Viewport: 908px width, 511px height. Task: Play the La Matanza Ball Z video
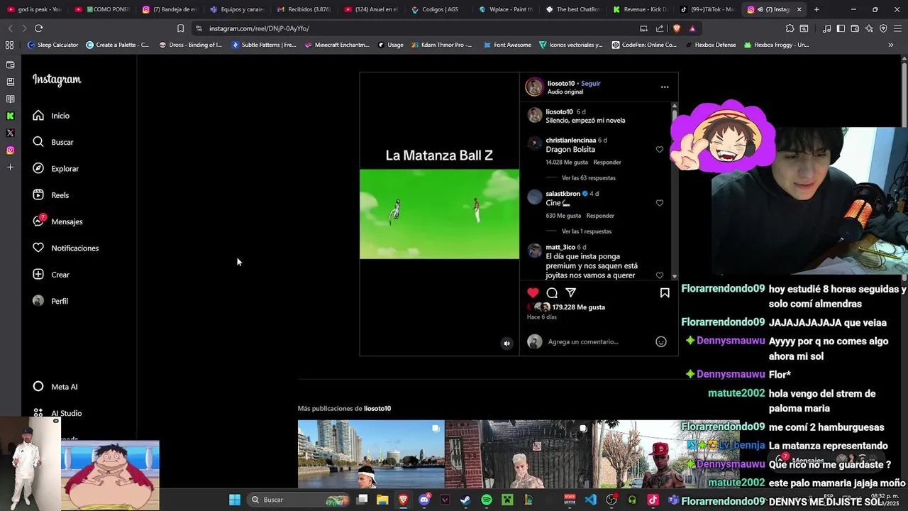click(x=439, y=214)
